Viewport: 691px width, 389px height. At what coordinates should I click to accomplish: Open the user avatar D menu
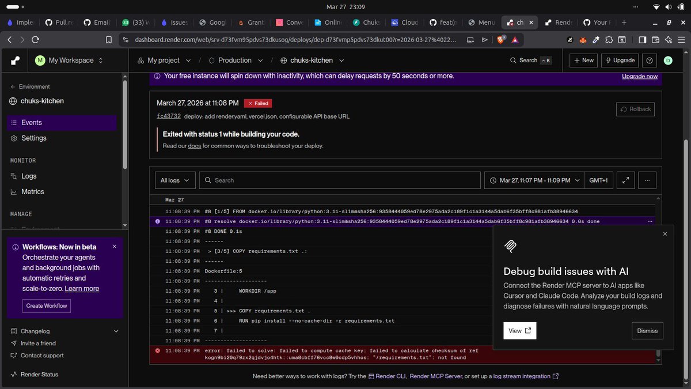[x=667, y=60]
